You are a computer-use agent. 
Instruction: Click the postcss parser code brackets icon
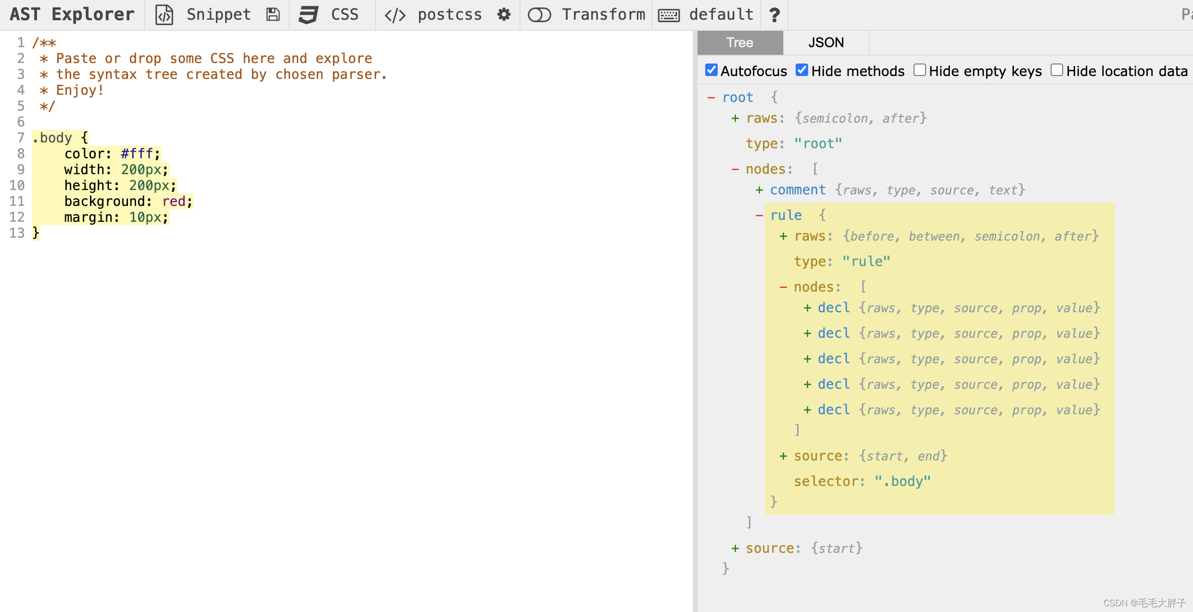(x=395, y=15)
